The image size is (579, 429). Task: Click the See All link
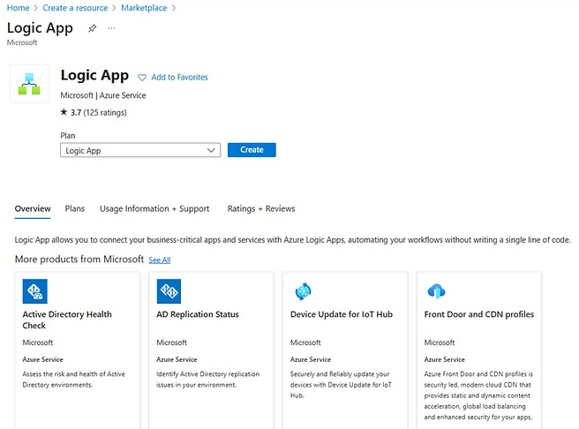pyautogui.click(x=160, y=260)
